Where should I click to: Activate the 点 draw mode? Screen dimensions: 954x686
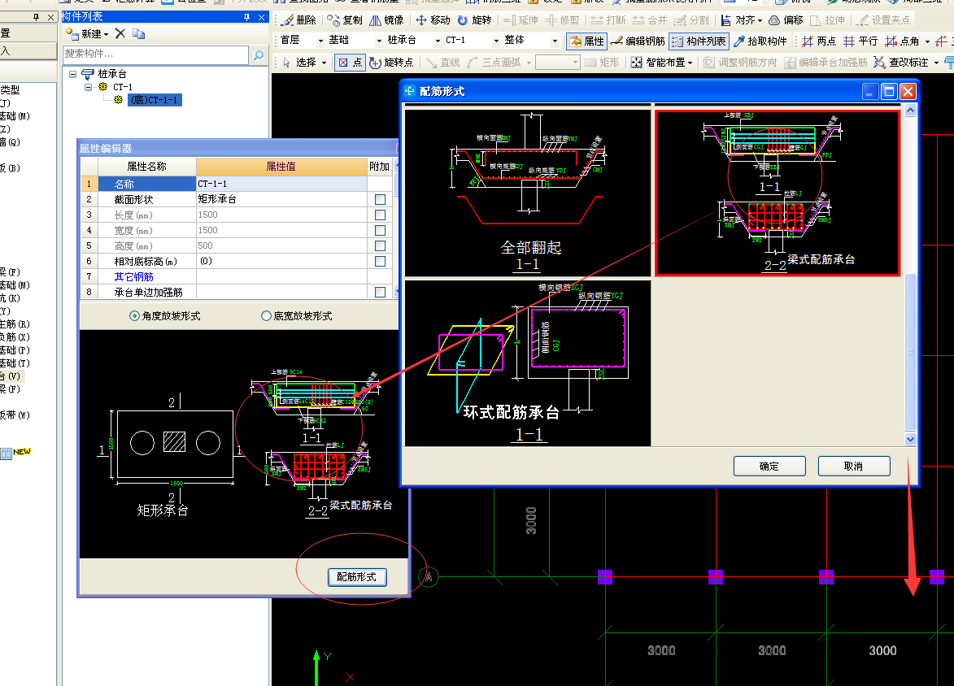[x=350, y=62]
